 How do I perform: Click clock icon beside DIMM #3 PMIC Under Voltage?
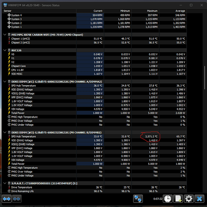coord(9,175)
